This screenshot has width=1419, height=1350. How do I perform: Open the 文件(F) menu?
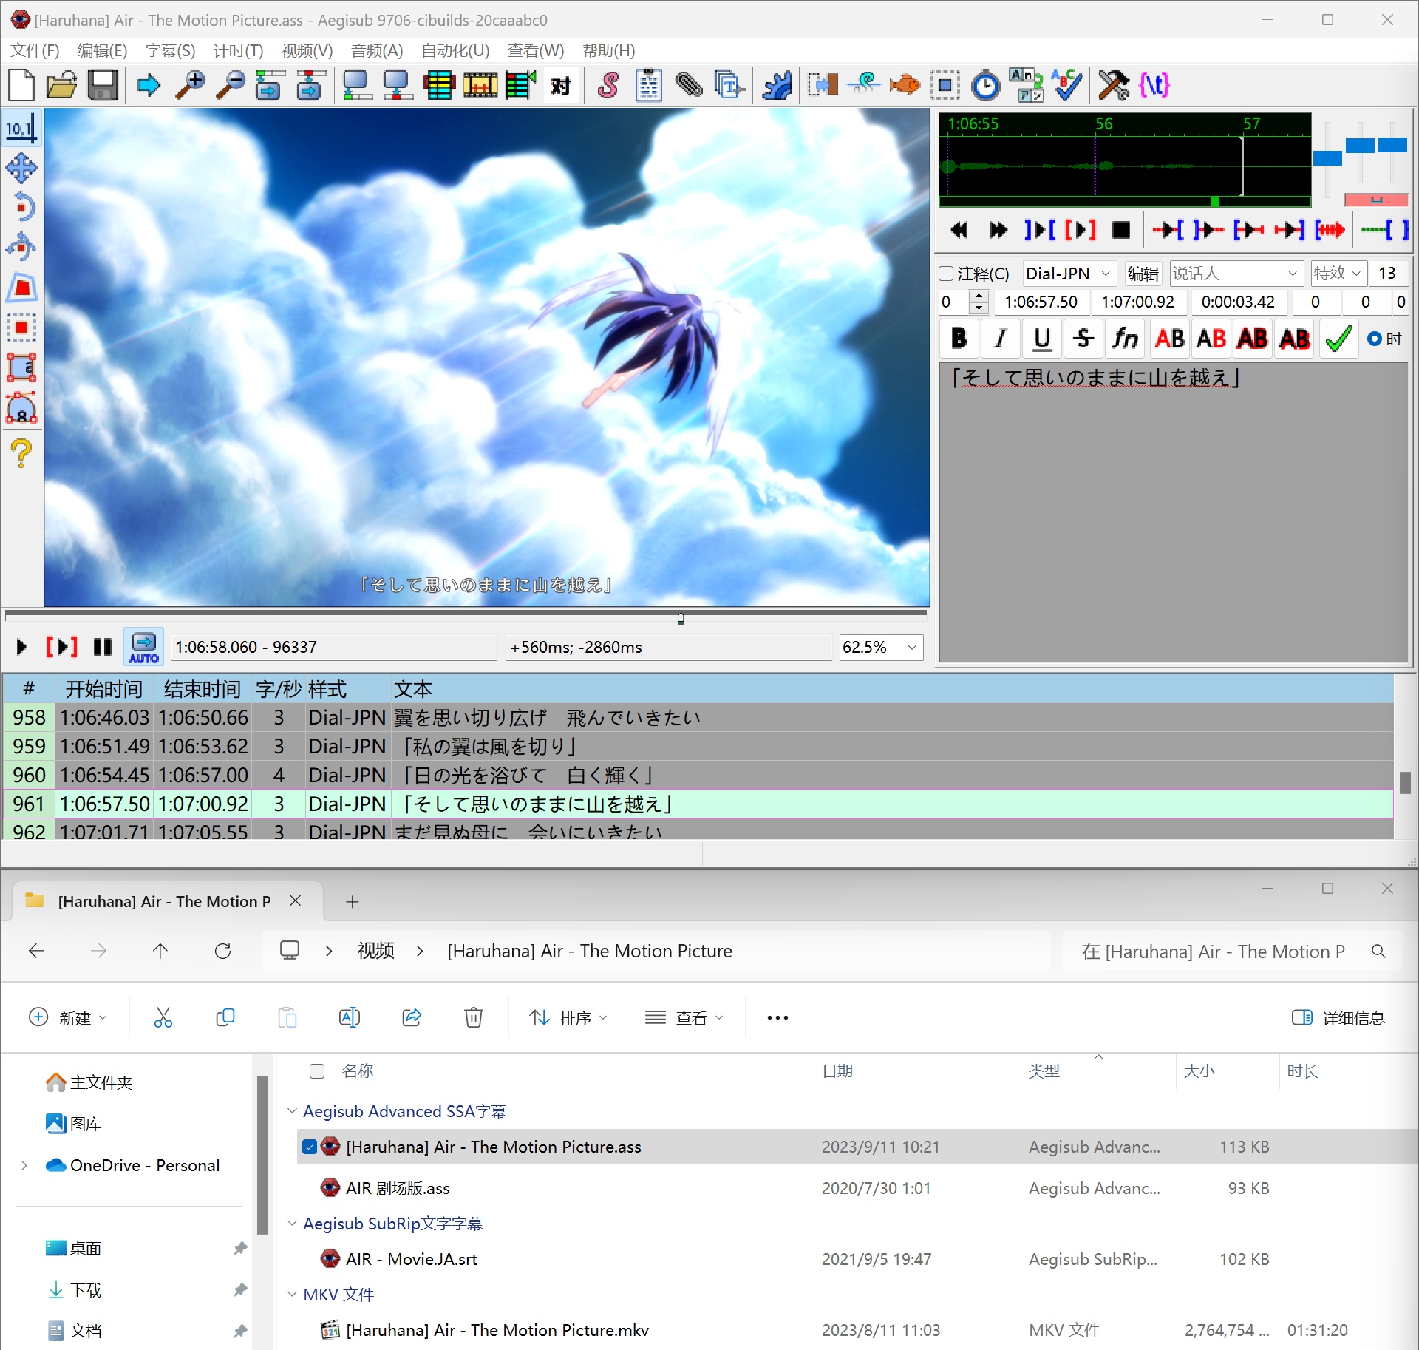tap(35, 50)
